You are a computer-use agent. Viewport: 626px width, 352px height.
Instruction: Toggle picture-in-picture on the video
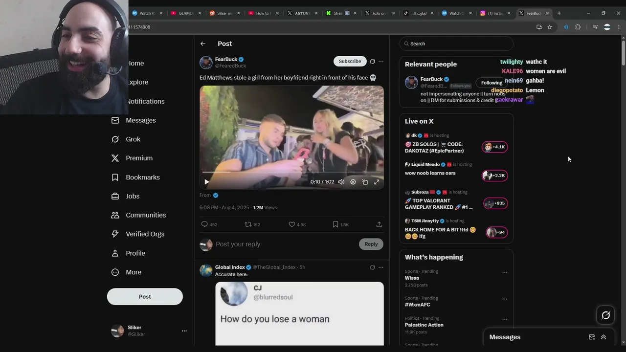(x=365, y=182)
